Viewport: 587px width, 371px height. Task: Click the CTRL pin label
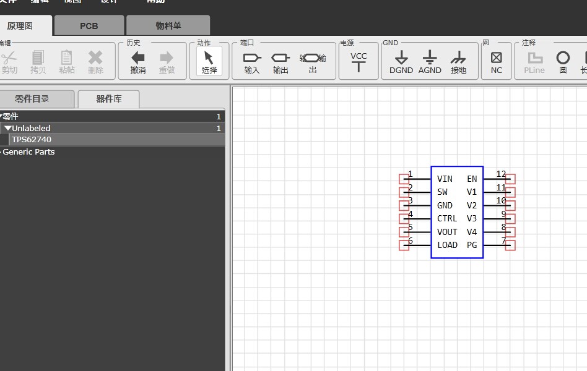[x=447, y=218]
